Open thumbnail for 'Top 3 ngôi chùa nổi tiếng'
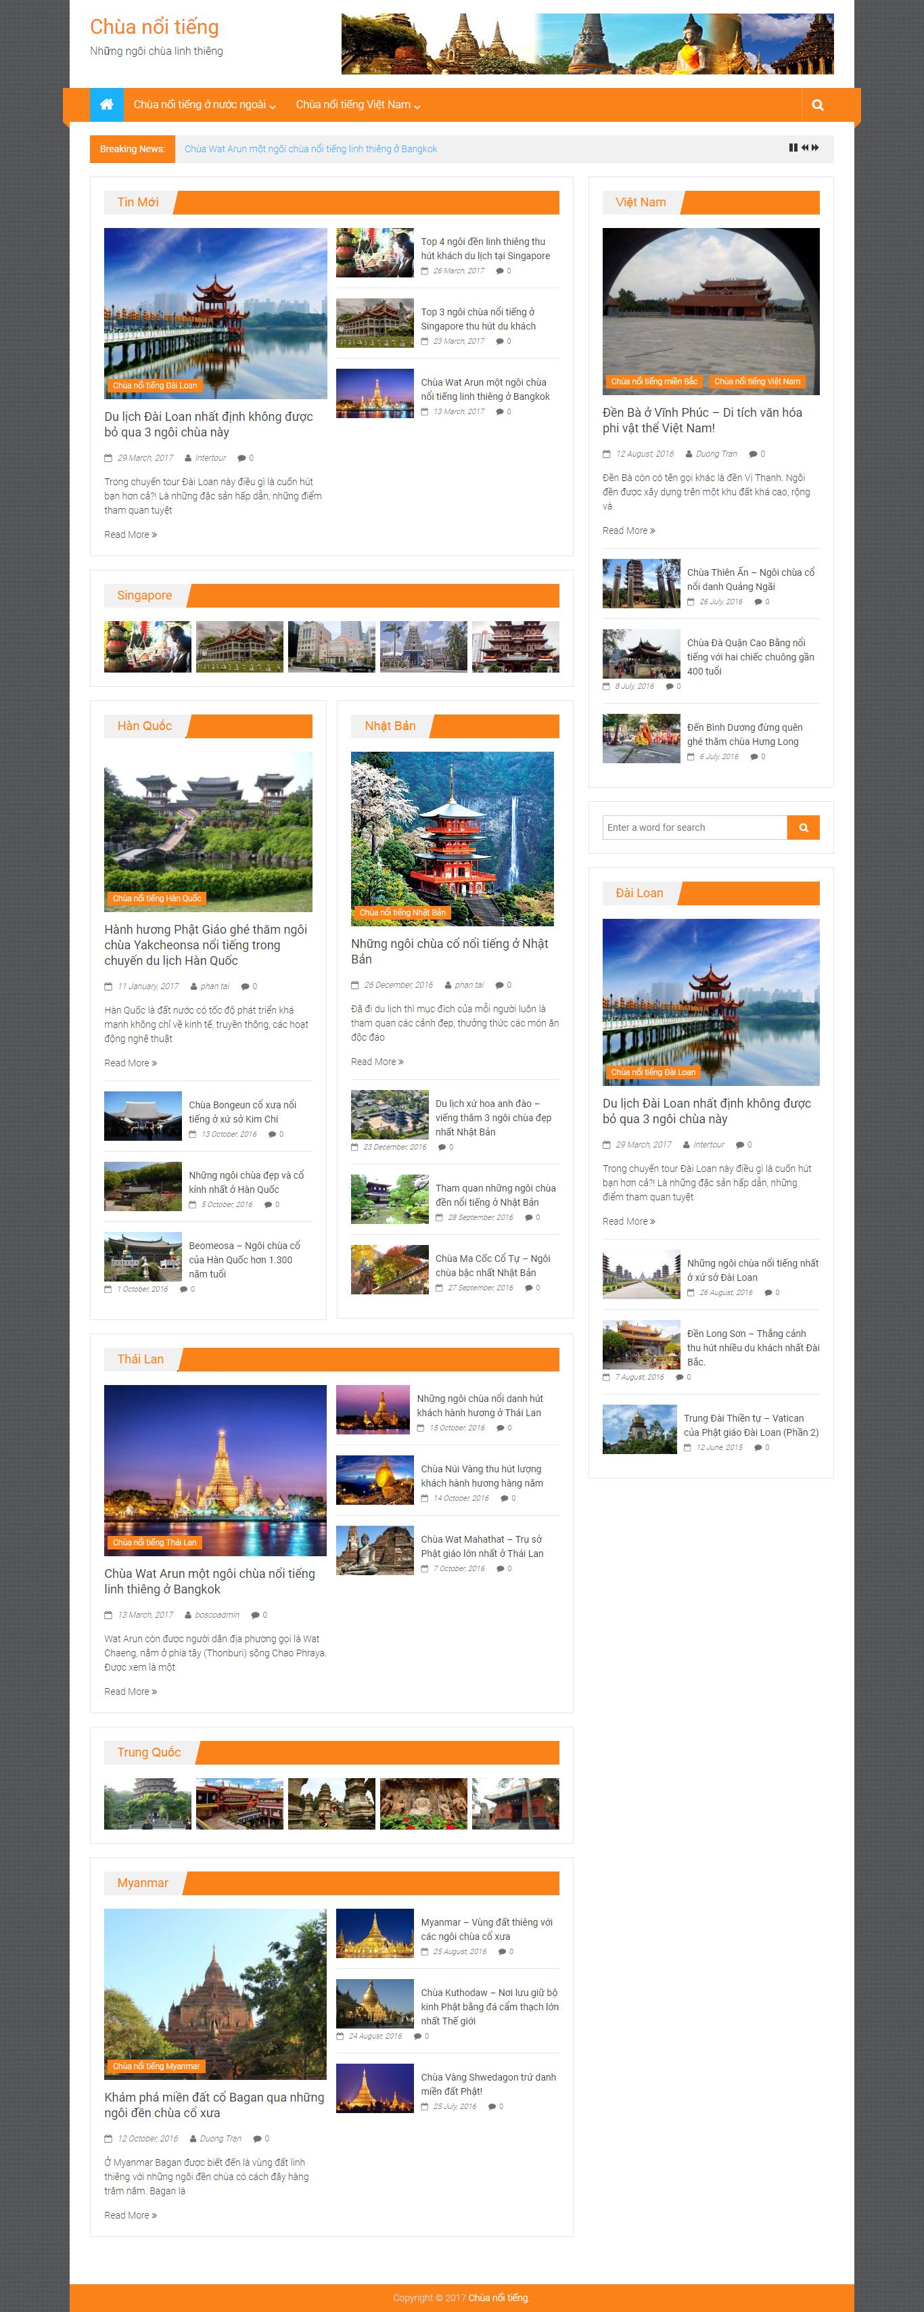 (x=375, y=323)
